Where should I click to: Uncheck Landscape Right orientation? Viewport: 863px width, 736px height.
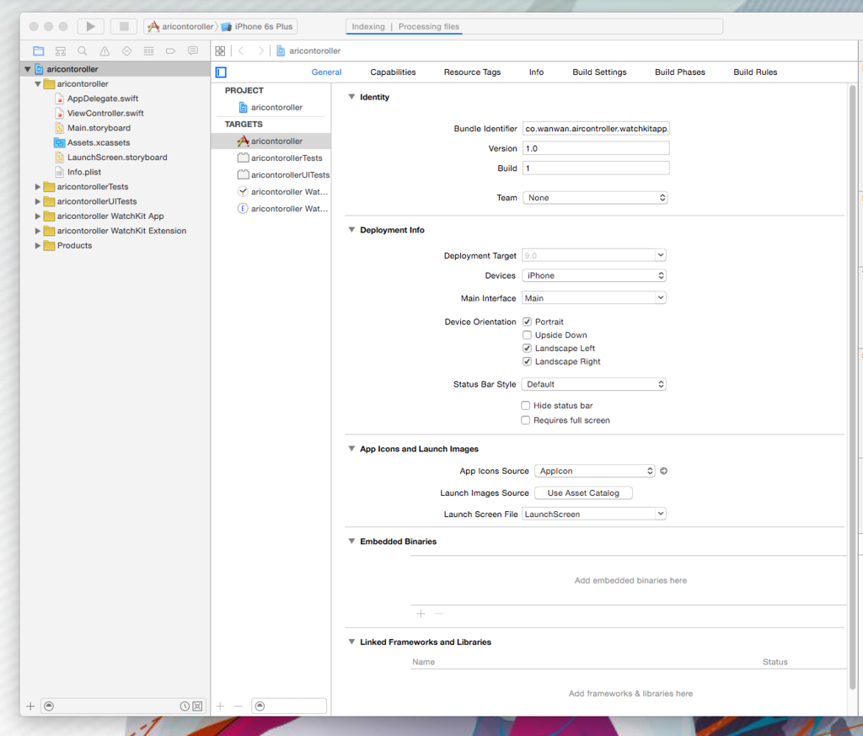(528, 361)
